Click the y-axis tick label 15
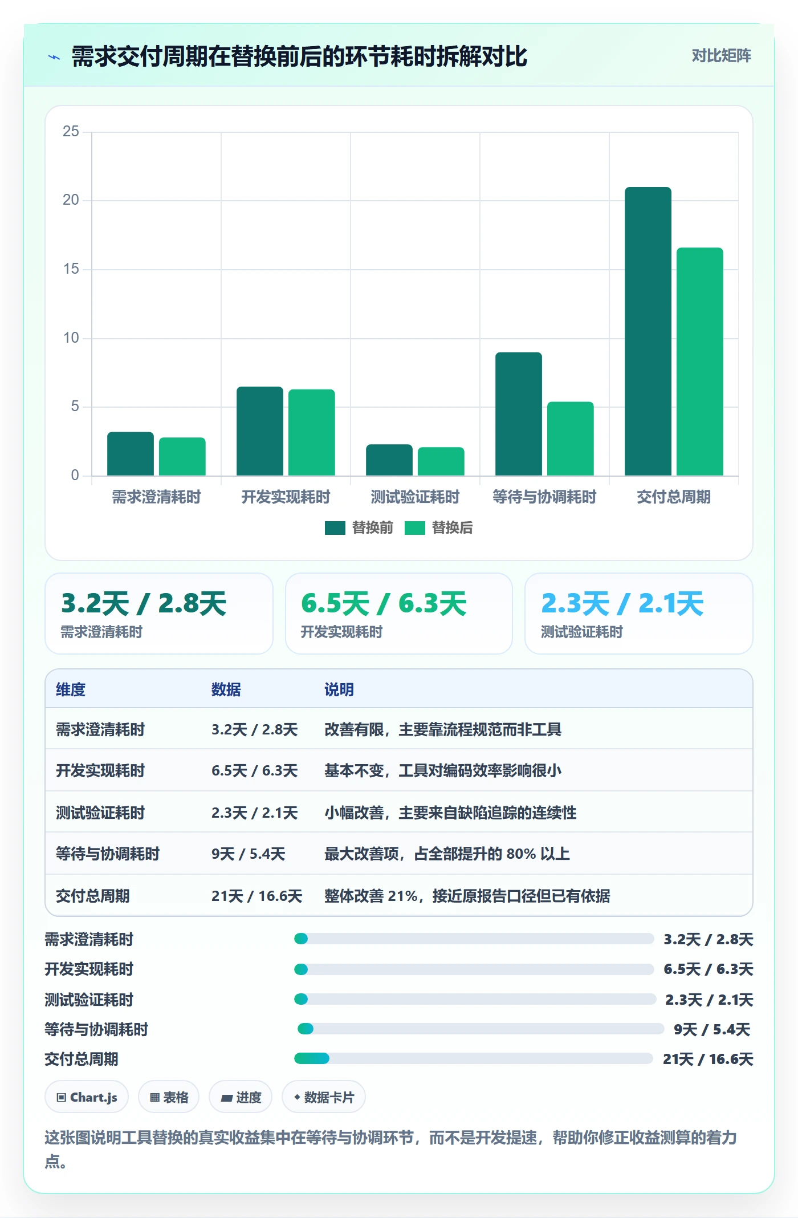This screenshot has height=1218, width=798. tap(71, 269)
